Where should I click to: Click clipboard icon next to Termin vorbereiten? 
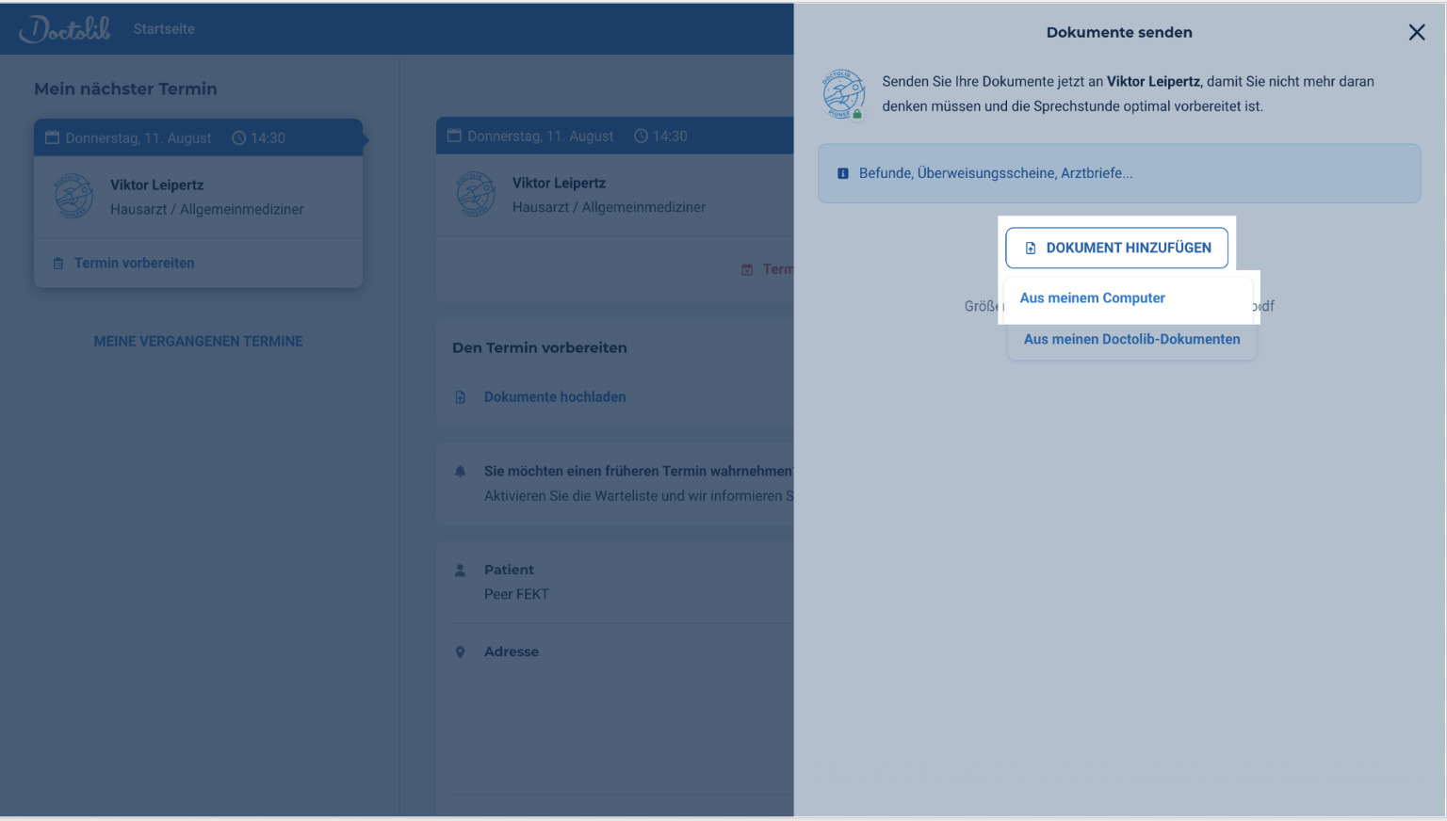(58, 264)
